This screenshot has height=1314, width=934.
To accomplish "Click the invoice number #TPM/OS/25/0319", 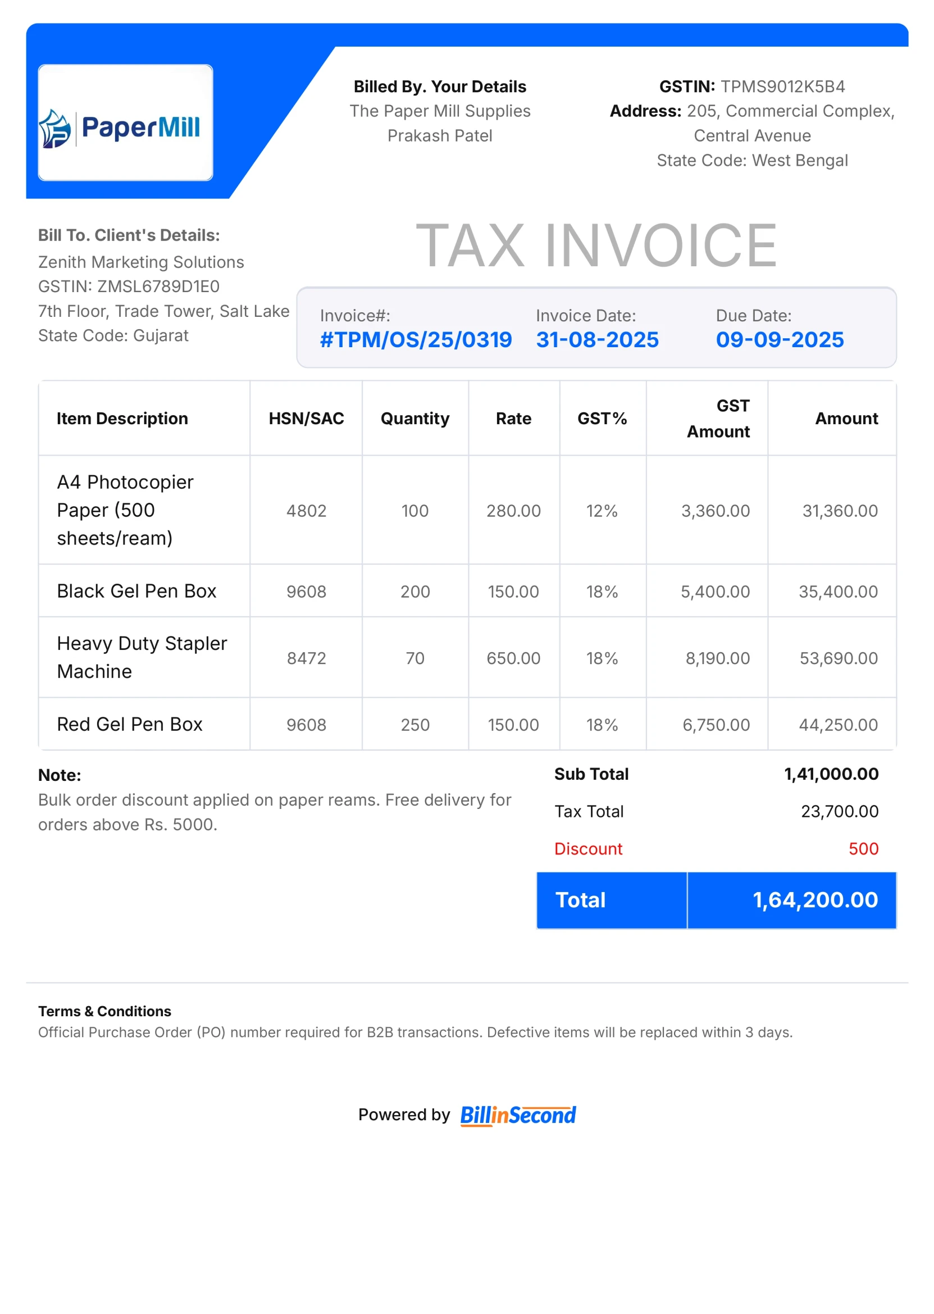I will coord(416,339).
